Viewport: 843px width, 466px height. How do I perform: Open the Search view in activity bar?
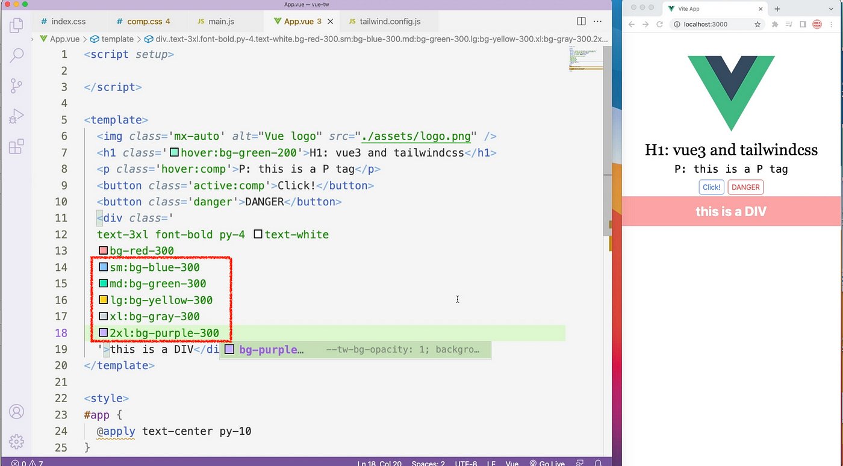tap(17, 55)
